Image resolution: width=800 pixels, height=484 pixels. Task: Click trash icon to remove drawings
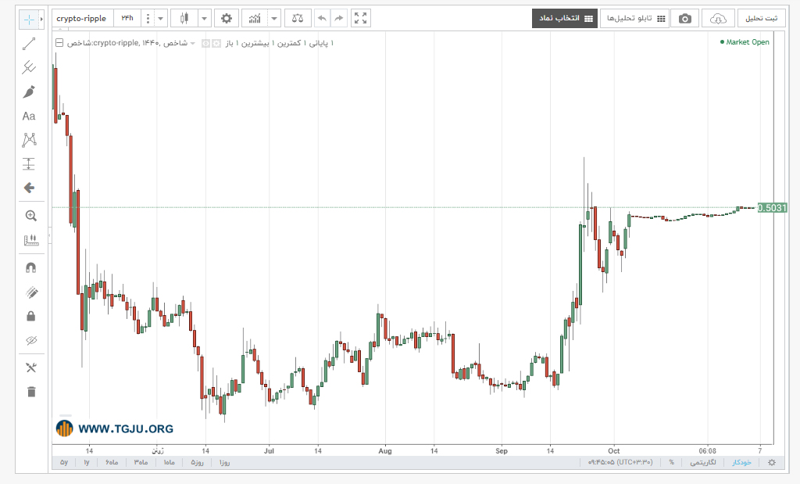tap(31, 392)
